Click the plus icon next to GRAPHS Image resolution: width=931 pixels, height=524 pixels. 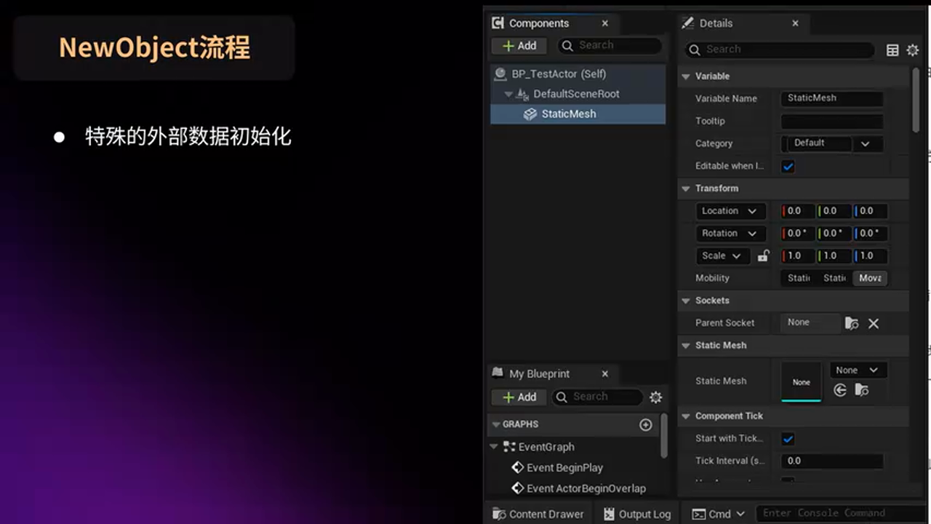[645, 424]
